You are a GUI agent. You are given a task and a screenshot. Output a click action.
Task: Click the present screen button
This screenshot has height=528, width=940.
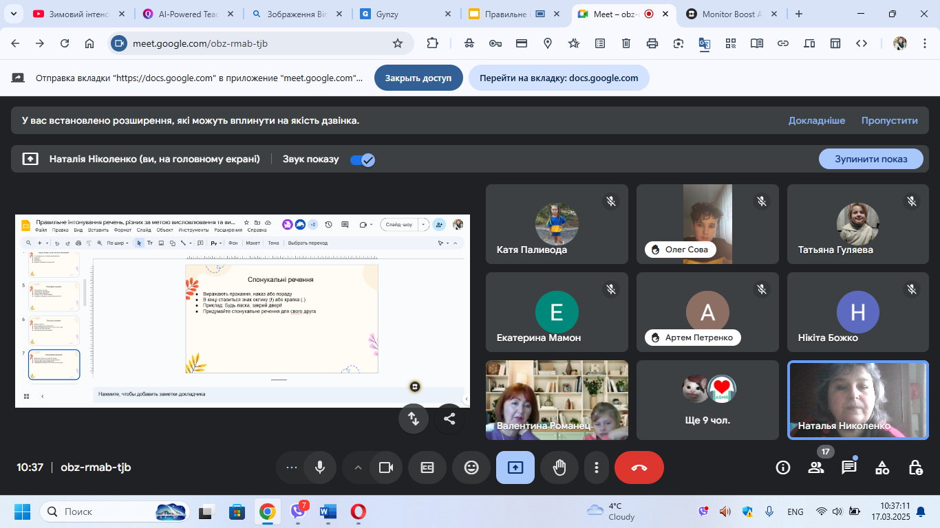point(515,467)
